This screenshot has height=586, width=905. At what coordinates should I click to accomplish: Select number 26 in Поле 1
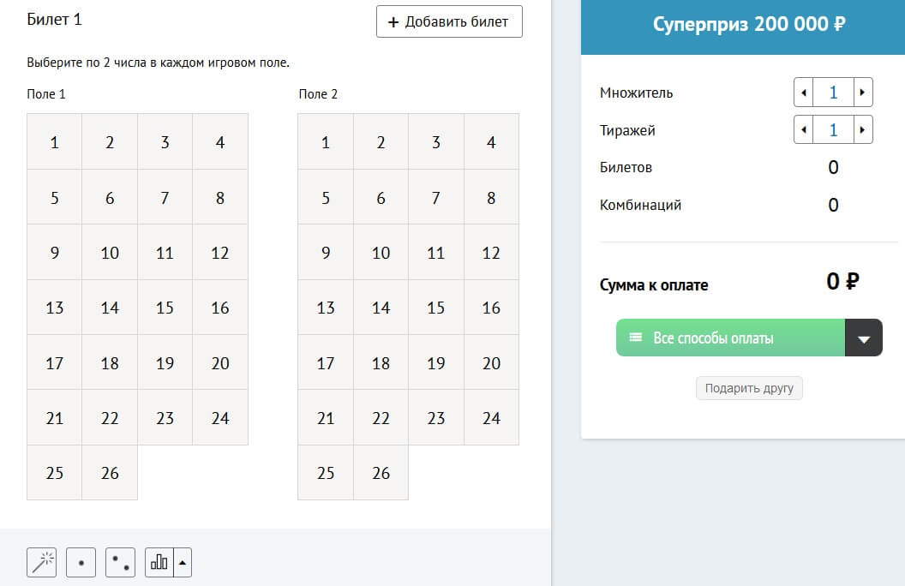pos(110,472)
